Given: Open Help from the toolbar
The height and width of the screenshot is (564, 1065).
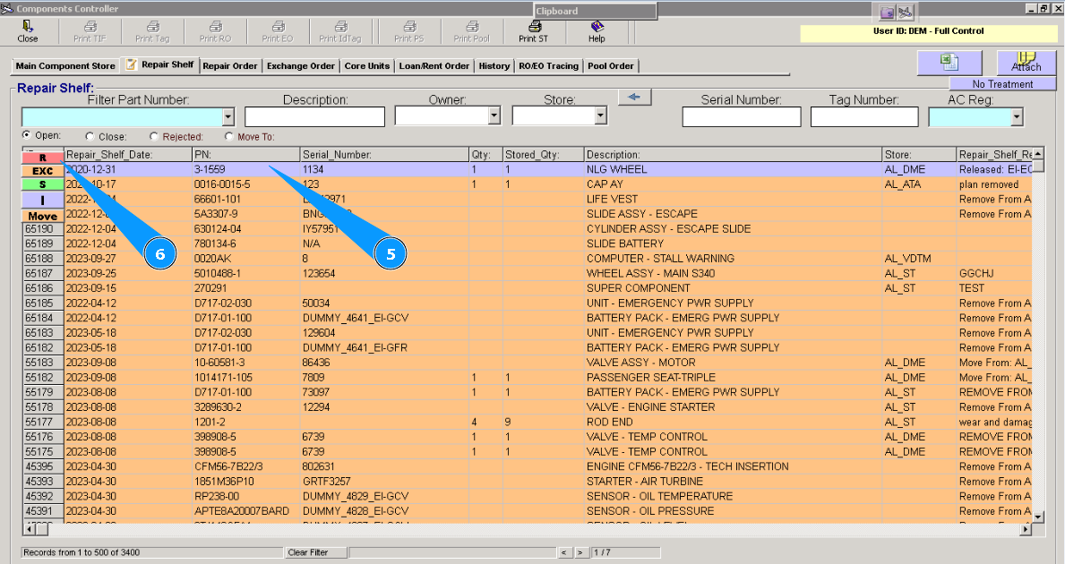Looking at the screenshot, I should coord(597,31).
